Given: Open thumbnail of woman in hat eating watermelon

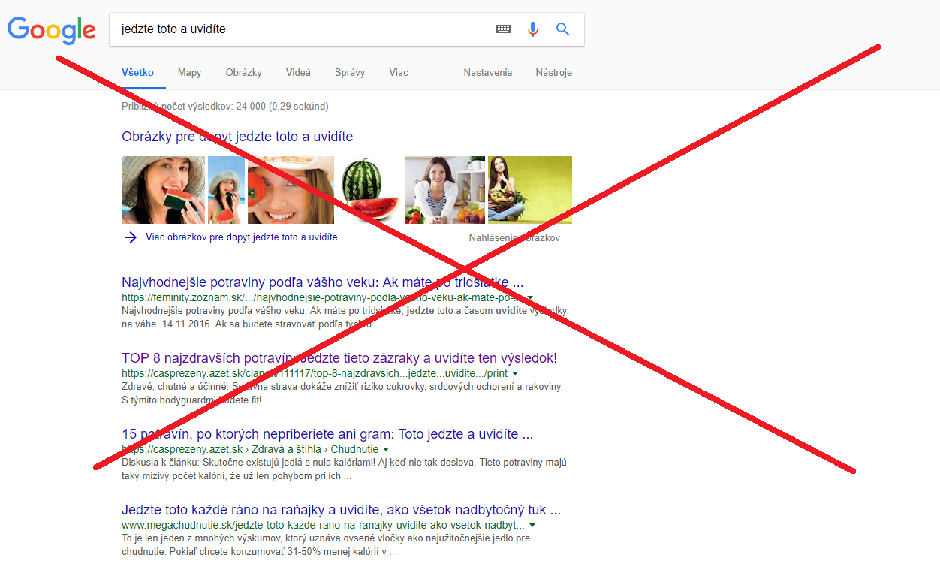Looking at the screenshot, I should (163, 190).
